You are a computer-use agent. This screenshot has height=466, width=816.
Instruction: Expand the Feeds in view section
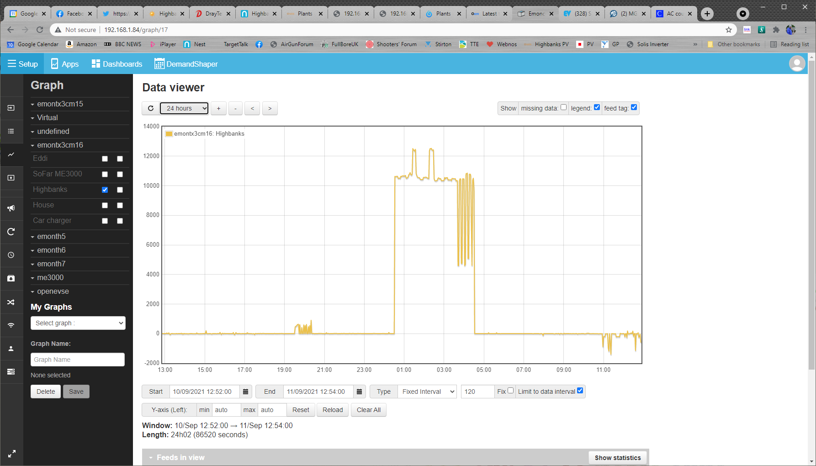point(180,457)
